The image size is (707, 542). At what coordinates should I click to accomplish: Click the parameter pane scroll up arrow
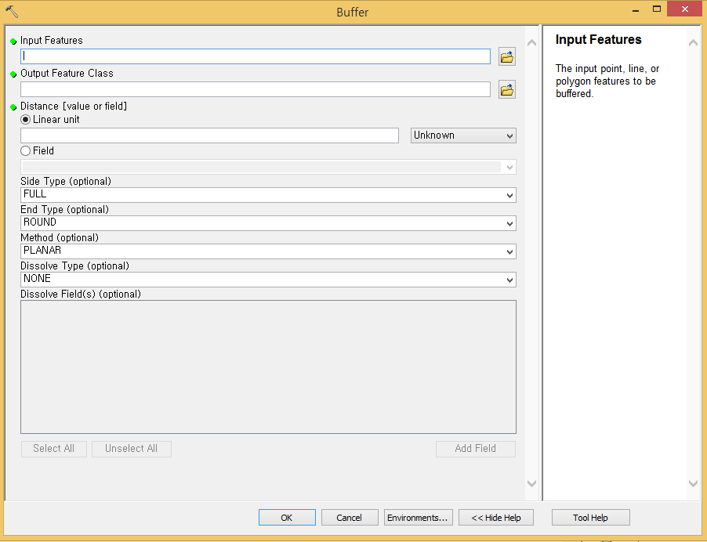click(x=532, y=43)
